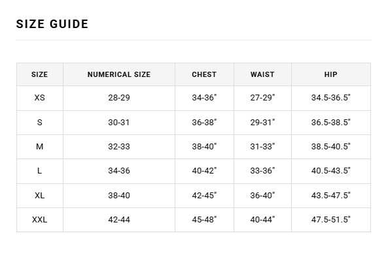Click the S size row label

40,123
